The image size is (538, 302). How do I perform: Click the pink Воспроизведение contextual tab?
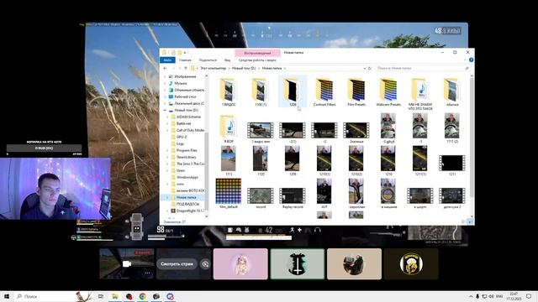257,53
